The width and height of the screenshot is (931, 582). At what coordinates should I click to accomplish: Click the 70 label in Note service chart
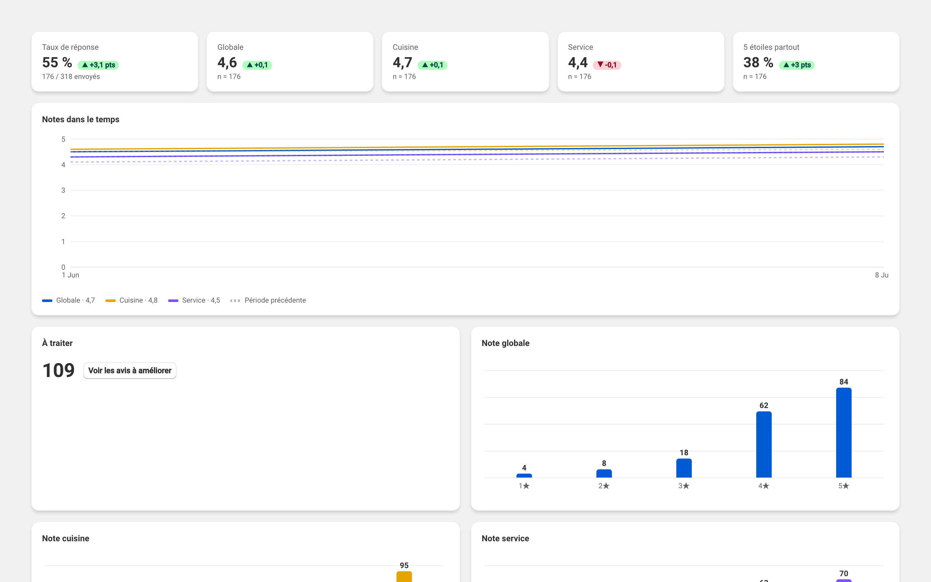point(844,574)
